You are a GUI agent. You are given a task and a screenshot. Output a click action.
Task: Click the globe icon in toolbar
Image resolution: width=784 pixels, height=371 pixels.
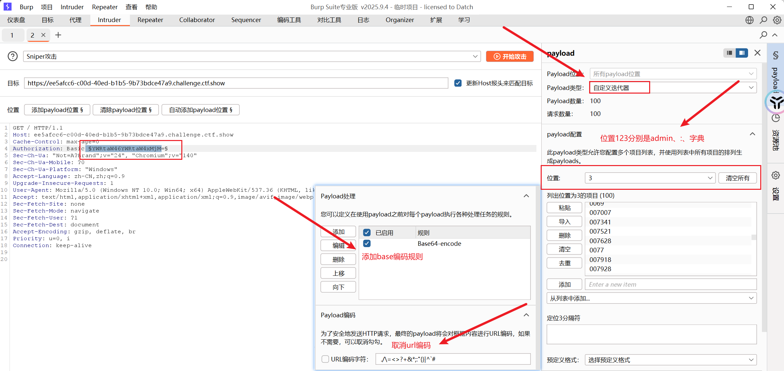coord(749,20)
